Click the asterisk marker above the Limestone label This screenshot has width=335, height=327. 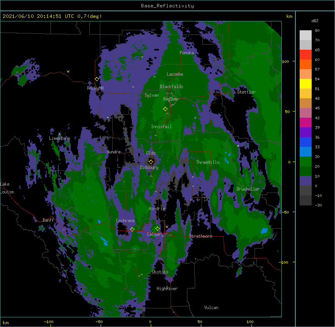tap(60, 134)
